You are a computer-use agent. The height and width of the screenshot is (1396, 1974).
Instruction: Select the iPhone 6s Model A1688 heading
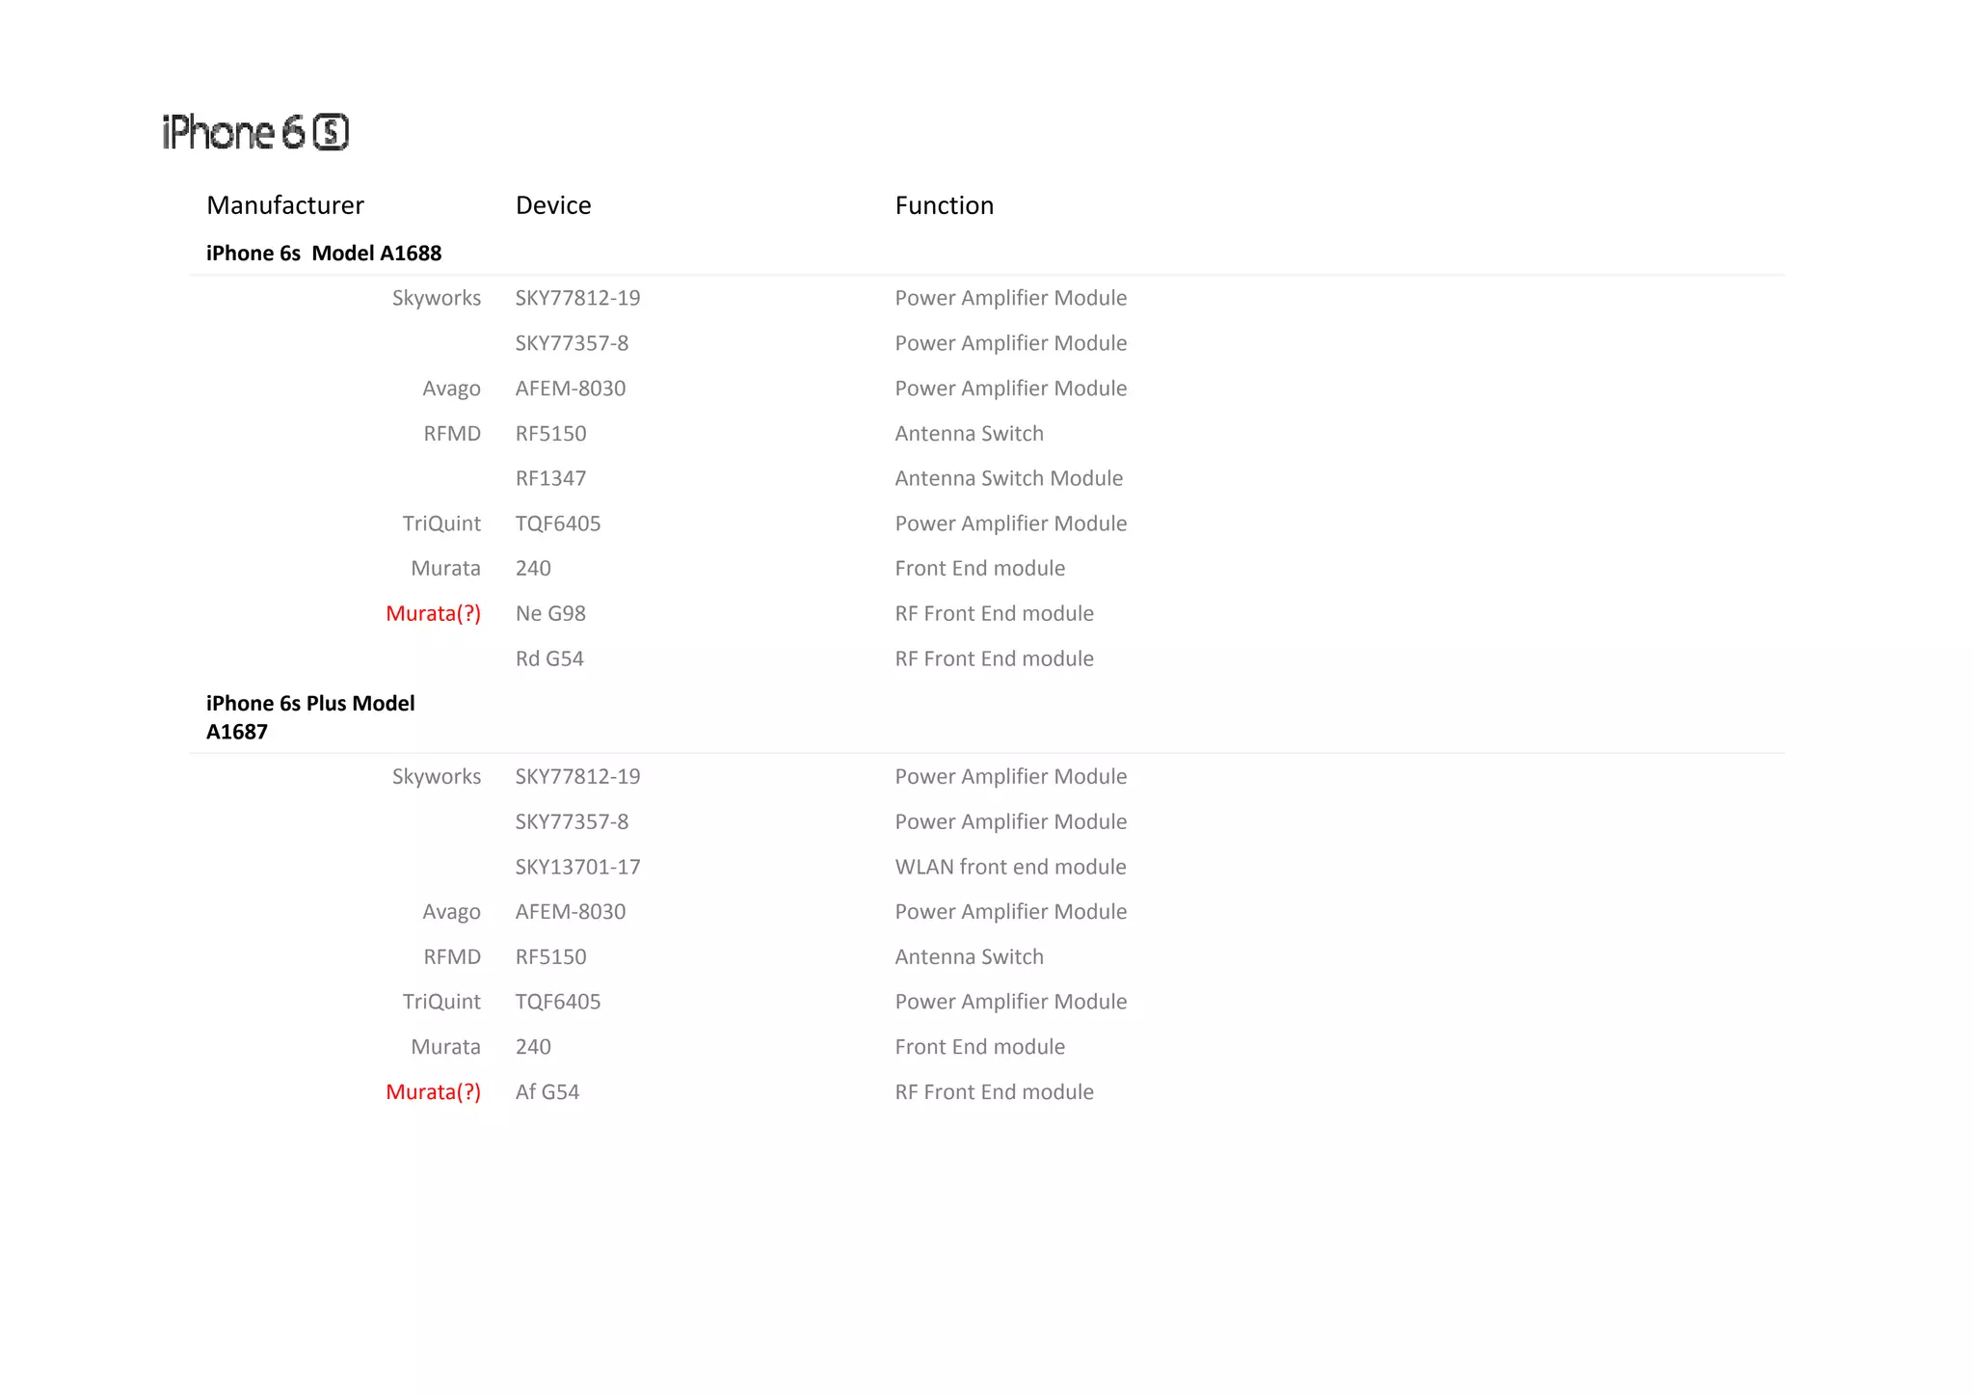click(323, 254)
